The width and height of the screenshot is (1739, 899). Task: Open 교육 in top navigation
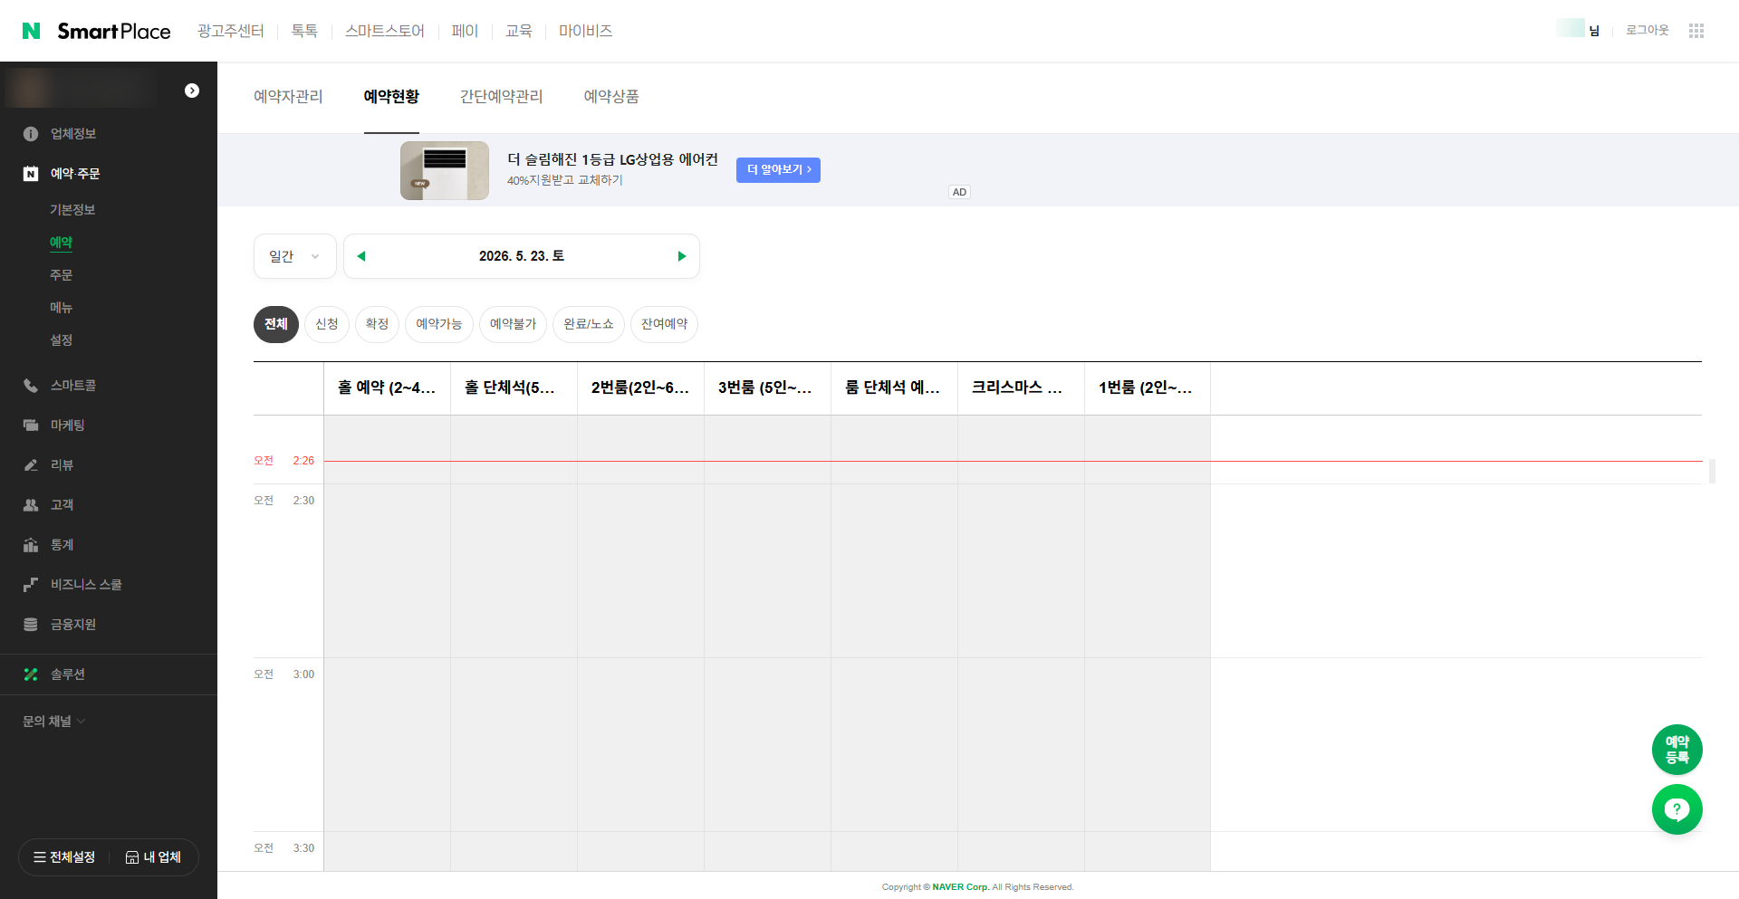pyautogui.click(x=519, y=31)
